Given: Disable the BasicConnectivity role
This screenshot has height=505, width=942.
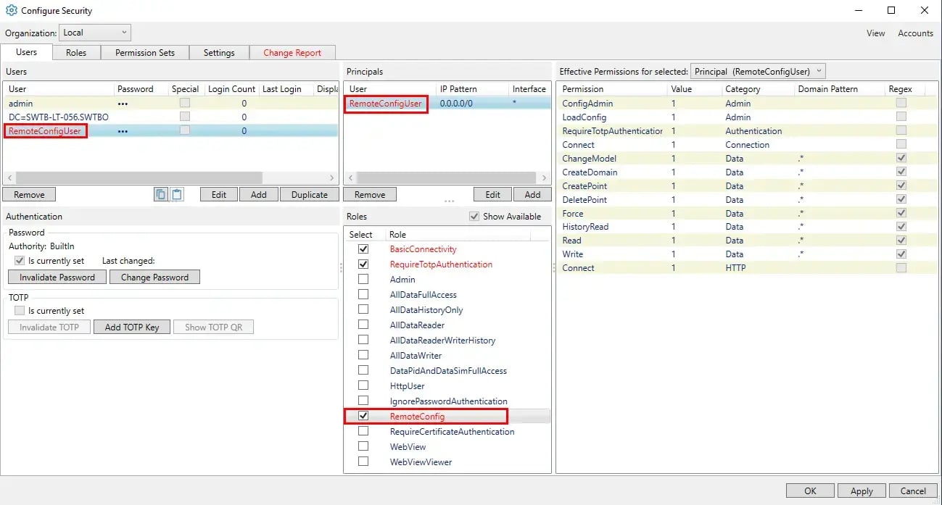Looking at the screenshot, I should coord(363,249).
